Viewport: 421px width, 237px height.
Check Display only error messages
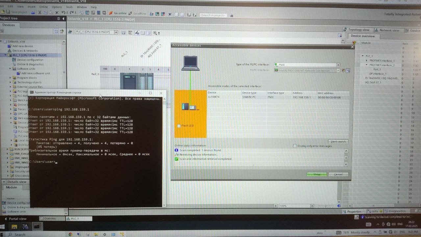[295, 146]
